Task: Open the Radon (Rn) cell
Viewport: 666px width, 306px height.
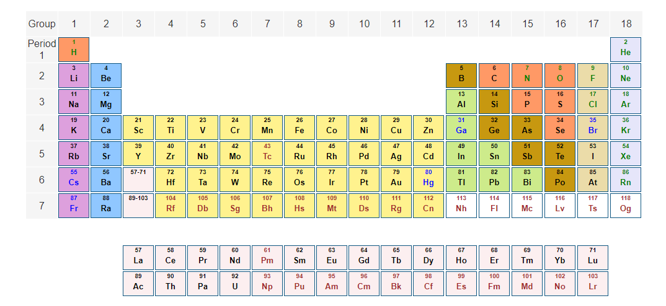Action: pyautogui.click(x=626, y=180)
